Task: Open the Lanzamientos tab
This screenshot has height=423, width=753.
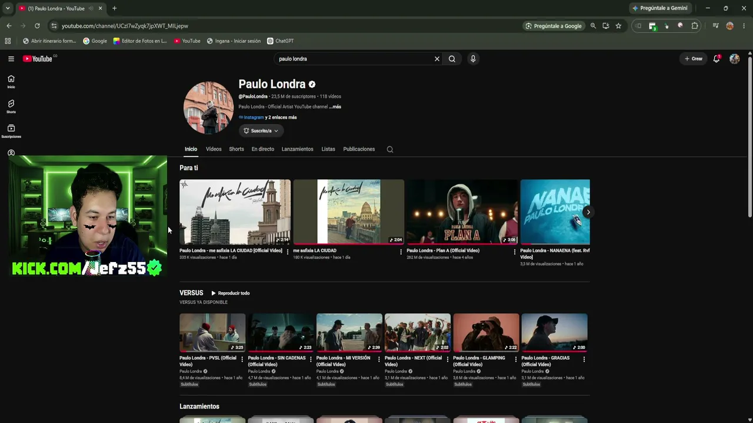Action: (x=298, y=149)
